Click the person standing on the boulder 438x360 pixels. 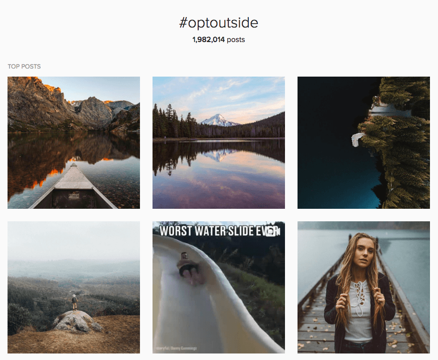point(74,302)
